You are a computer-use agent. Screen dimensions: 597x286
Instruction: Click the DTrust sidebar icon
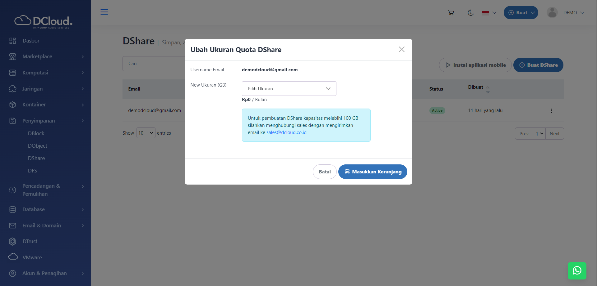12,241
